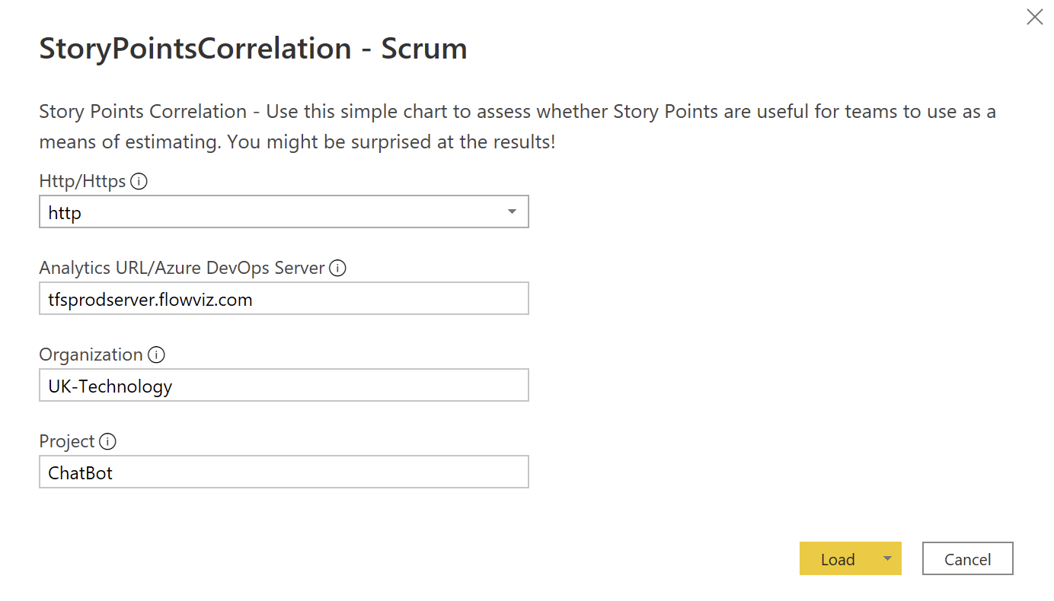
Task: Cancel the template dialog
Action: tap(967, 559)
